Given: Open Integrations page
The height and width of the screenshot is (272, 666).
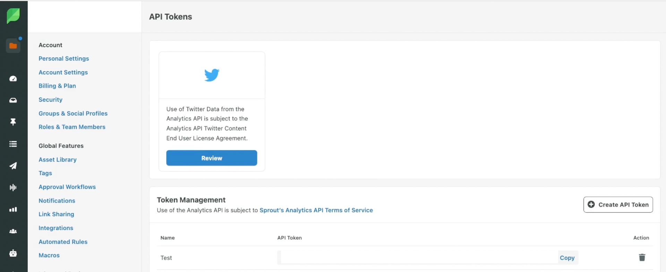Looking at the screenshot, I should pyautogui.click(x=56, y=228).
